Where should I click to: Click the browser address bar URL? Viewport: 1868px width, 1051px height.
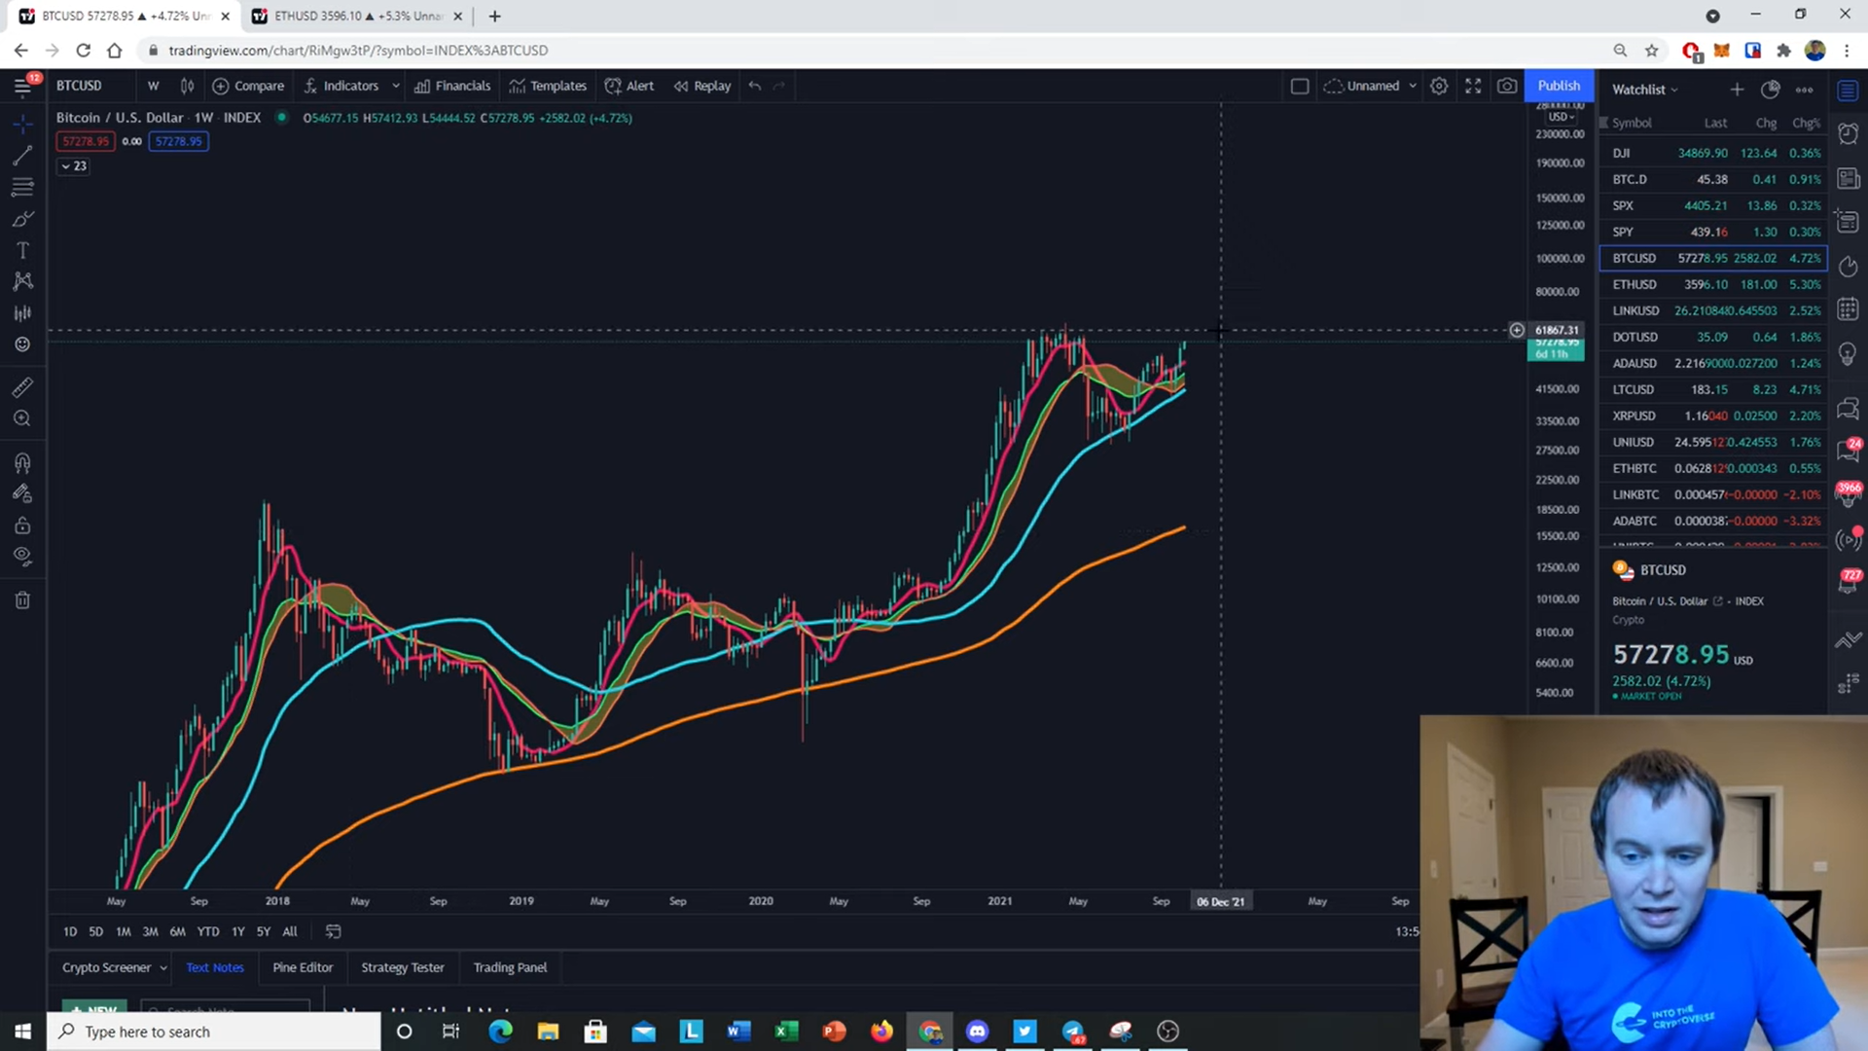358,51
